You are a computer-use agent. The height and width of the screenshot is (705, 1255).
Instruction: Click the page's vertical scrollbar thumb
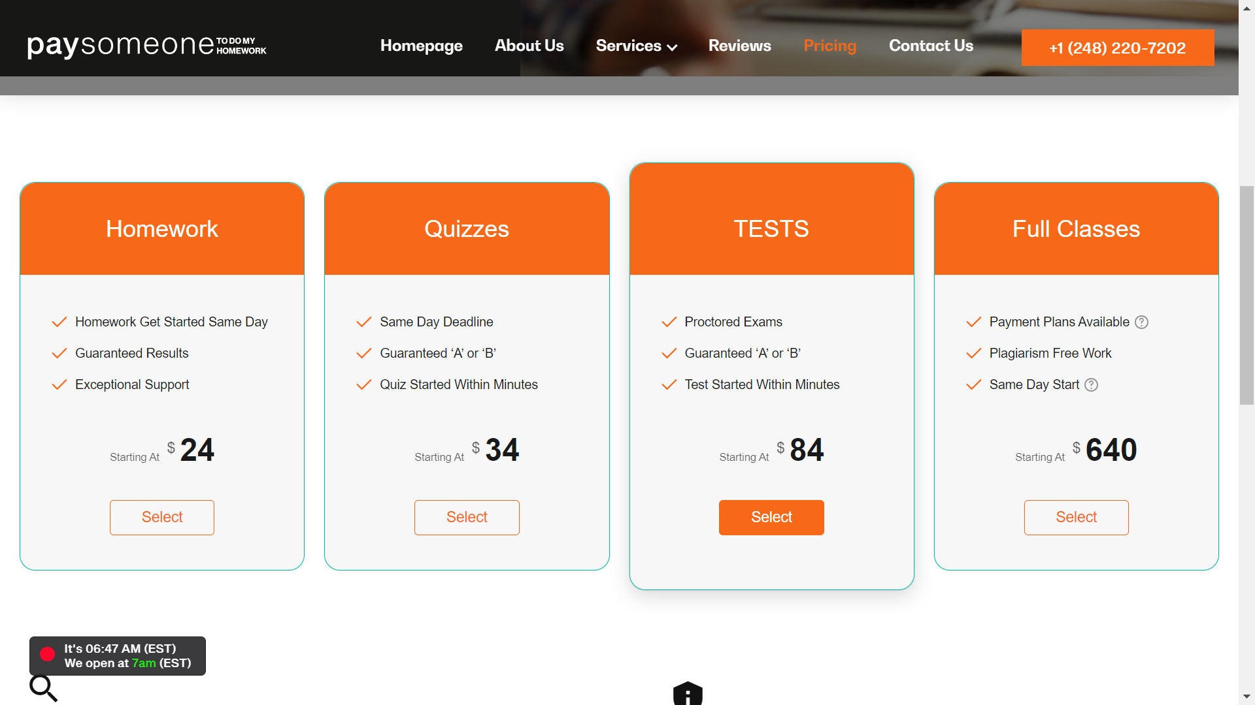1247,295
